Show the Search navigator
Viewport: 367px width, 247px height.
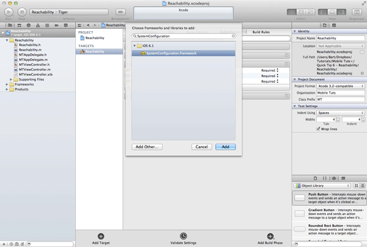pos(29,25)
